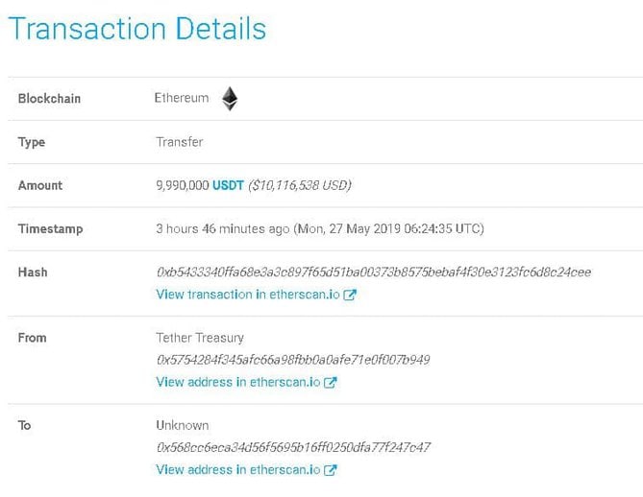Click the Unknown recipient wallet address
The height and width of the screenshot is (497, 643).
click(x=292, y=447)
